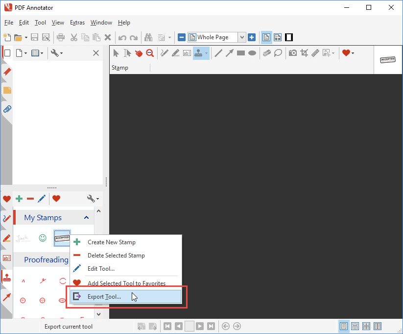Save document with floppy disk icon
This screenshot has height=334, width=403.
pos(34,37)
